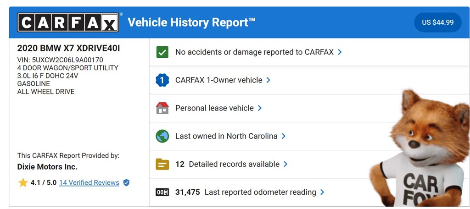This screenshot has width=470, height=209.
Task: Expand the CARFAX 1-Owner vehicle chevron
Action: (x=268, y=80)
